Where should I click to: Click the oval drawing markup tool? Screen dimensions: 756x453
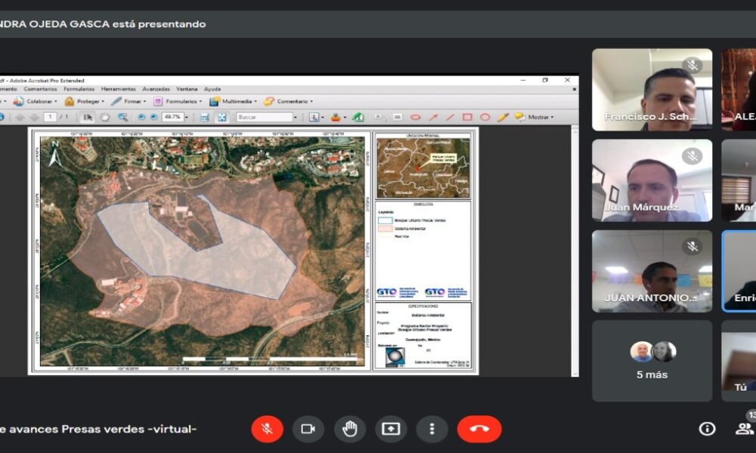click(x=485, y=117)
